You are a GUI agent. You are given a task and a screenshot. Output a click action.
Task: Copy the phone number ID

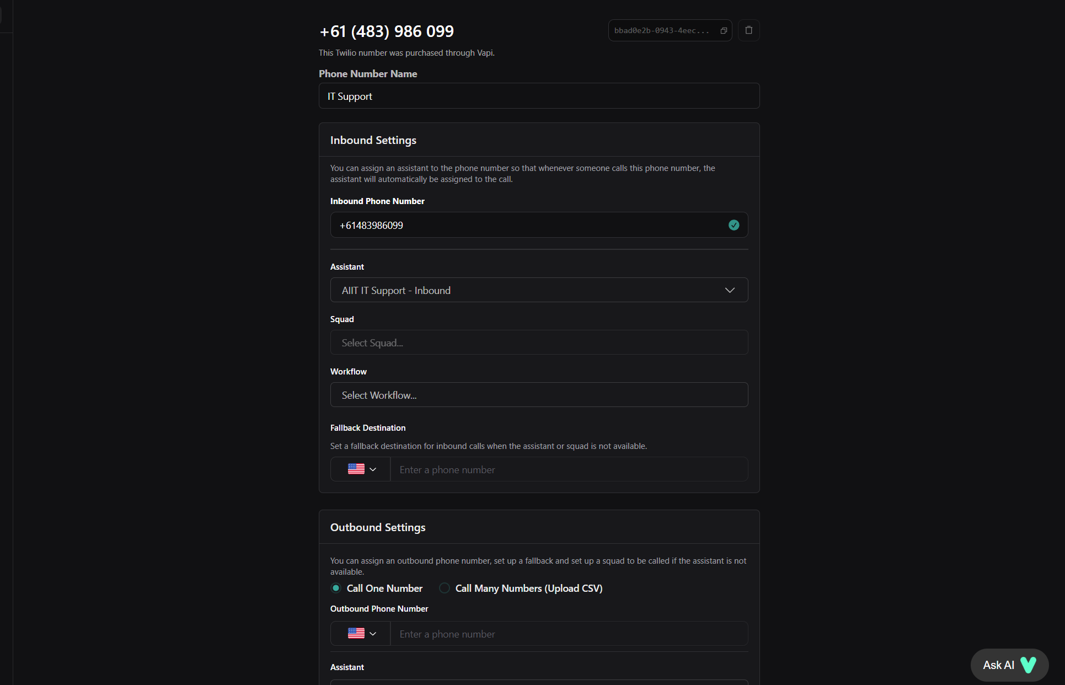[724, 31]
